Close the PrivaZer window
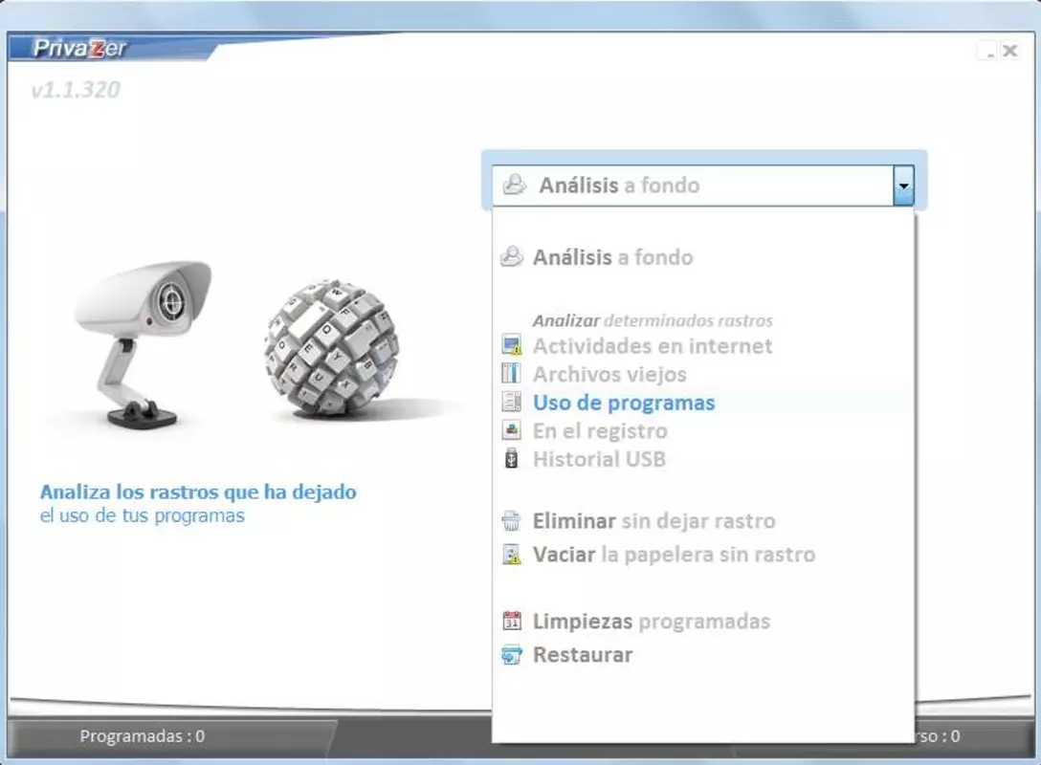This screenshot has width=1041, height=765. [1009, 51]
